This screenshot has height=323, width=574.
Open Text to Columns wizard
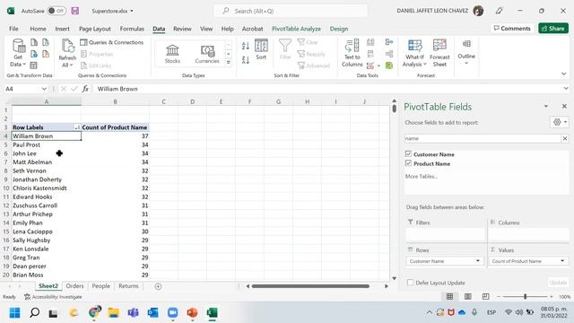point(352,53)
